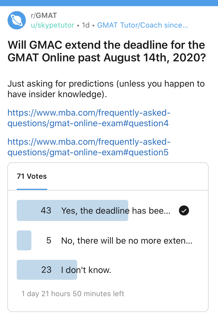Click the GMAT Tutor/Coach flair text
The image size is (218, 322).
point(142,25)
